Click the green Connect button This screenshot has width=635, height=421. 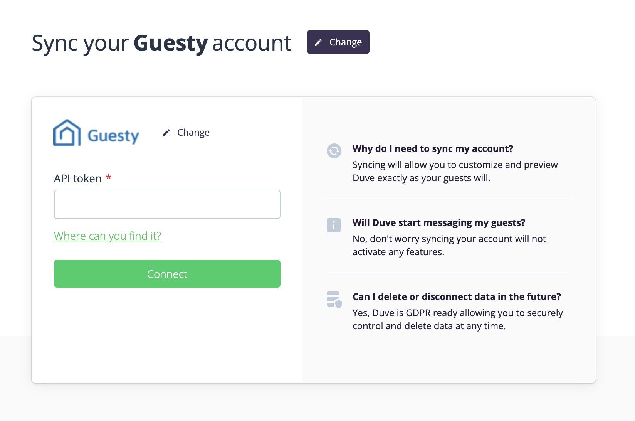click(167, 274)
